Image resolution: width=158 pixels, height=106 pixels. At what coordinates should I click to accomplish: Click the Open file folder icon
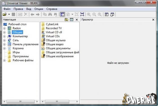5,14
